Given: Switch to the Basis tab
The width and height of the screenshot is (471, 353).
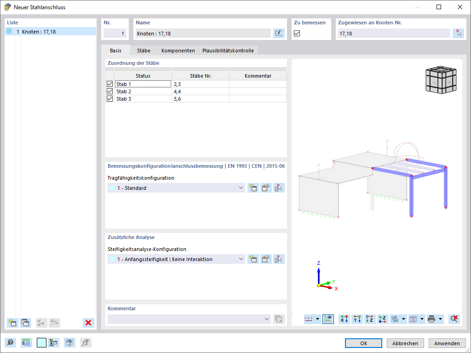Looking at the screenshot, I should pos(115,51).
